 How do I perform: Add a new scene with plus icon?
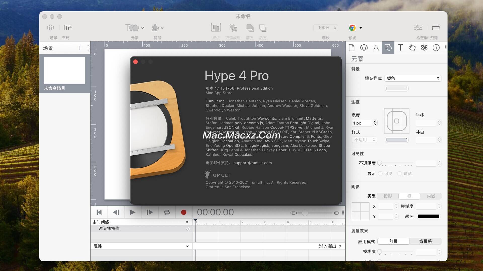80,48
